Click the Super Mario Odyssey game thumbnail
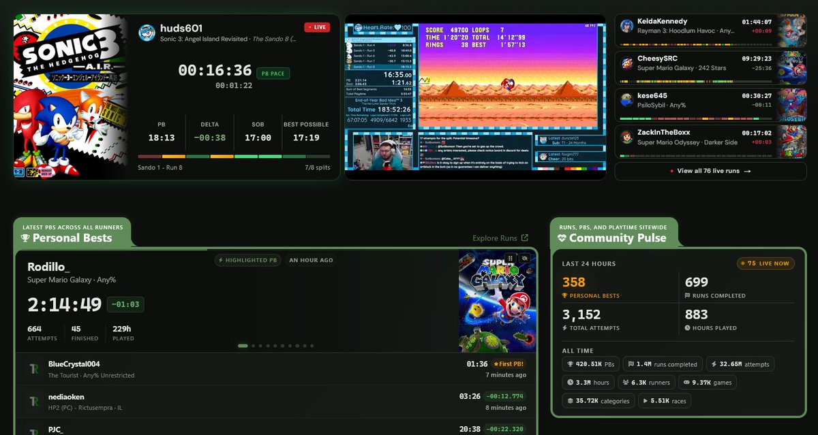Image resolution: width=818 pixels, height=435 pixels. pyautogui.click(x=791, y=141)
